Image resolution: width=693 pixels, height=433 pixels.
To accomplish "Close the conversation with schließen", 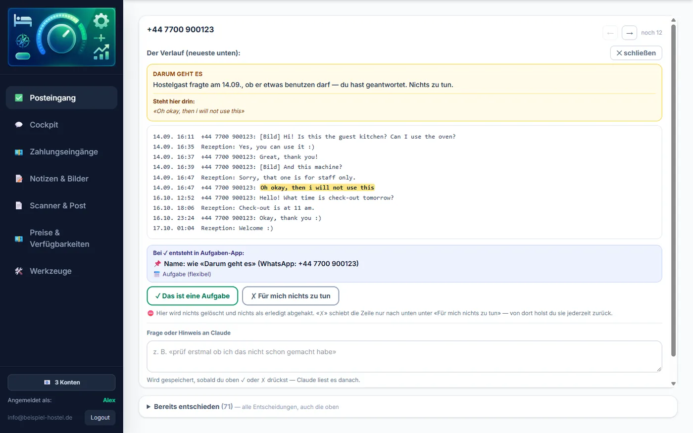I will pyautogui.click(x=636, y=53).
